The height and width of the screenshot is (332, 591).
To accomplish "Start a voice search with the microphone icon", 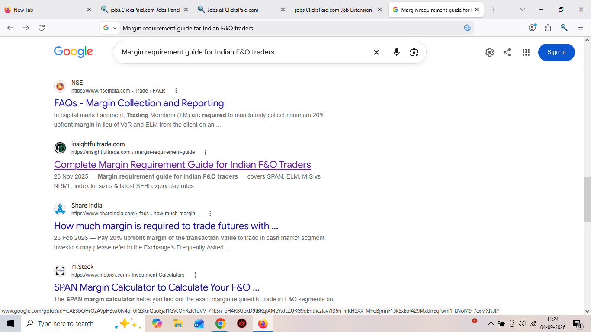I will (x=397, y=52).
